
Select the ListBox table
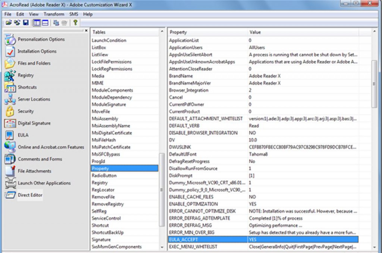coord(125,47)
